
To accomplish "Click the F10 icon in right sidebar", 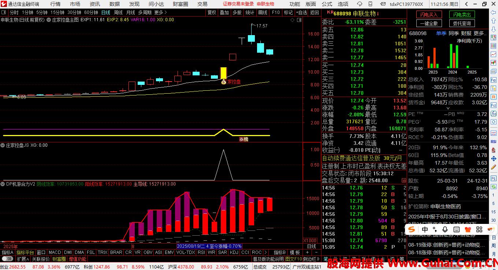I will pos(493,80).
